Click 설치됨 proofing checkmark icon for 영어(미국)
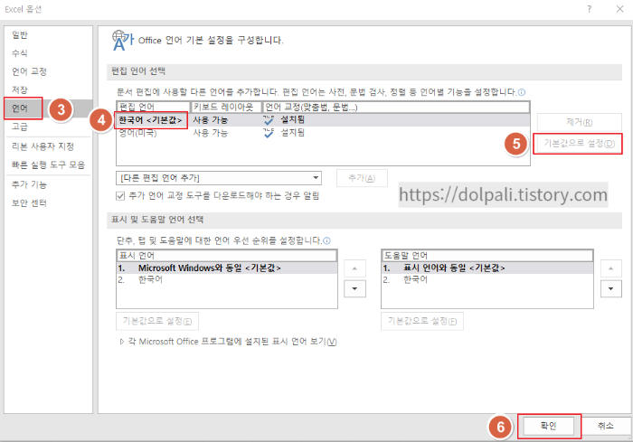This screenshot has height=442, width=633. 268,132
